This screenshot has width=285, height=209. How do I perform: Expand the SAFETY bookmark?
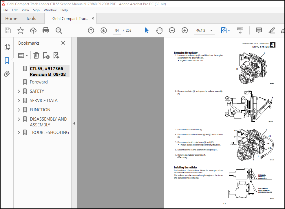point(19,91)
